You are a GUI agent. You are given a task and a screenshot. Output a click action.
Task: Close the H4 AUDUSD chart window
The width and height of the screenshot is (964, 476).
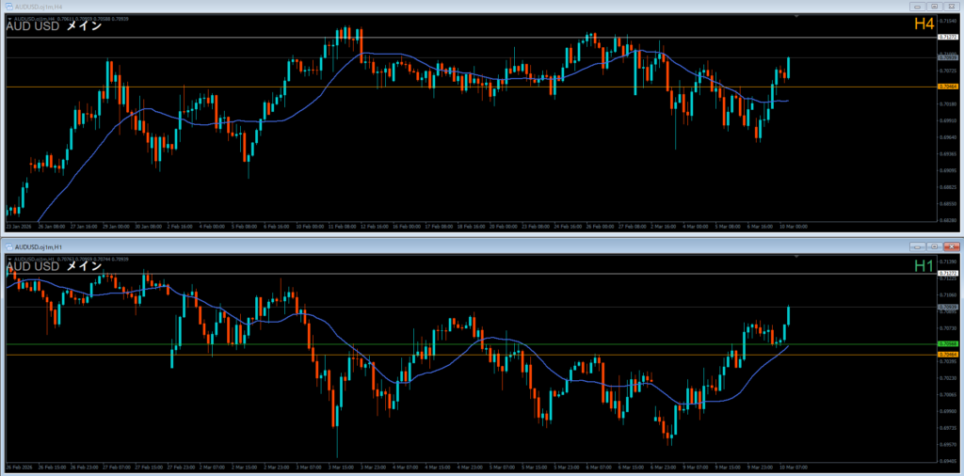(951, 7)
